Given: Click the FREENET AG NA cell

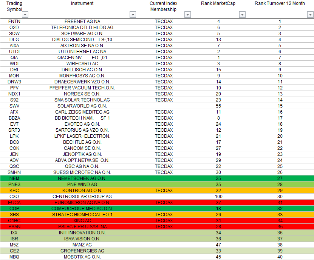Looking at the screenshot, I should click(82, 22).
